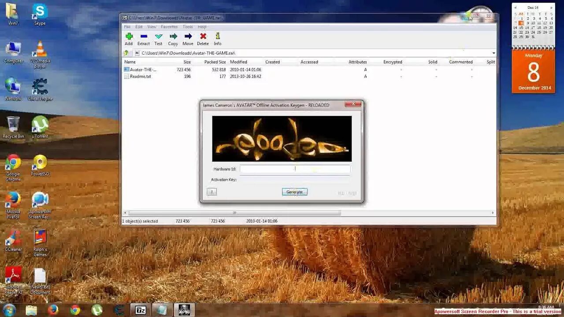
Task: Select the Adobe Reader XI desktop icon
Action: click(13, 280)
